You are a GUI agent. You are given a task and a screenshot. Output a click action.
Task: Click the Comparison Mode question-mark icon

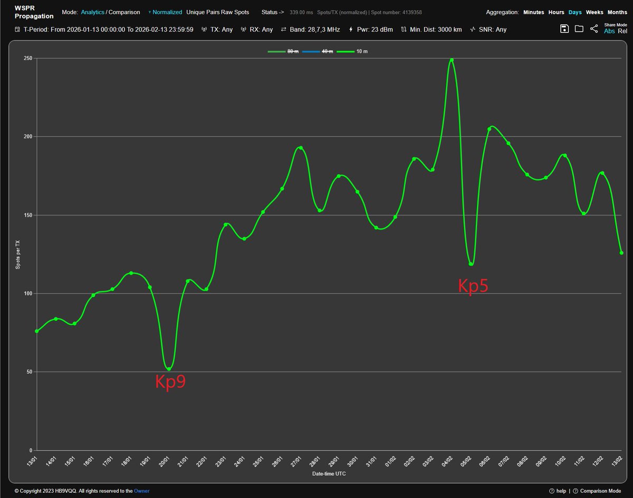click(x=576, y=491)
